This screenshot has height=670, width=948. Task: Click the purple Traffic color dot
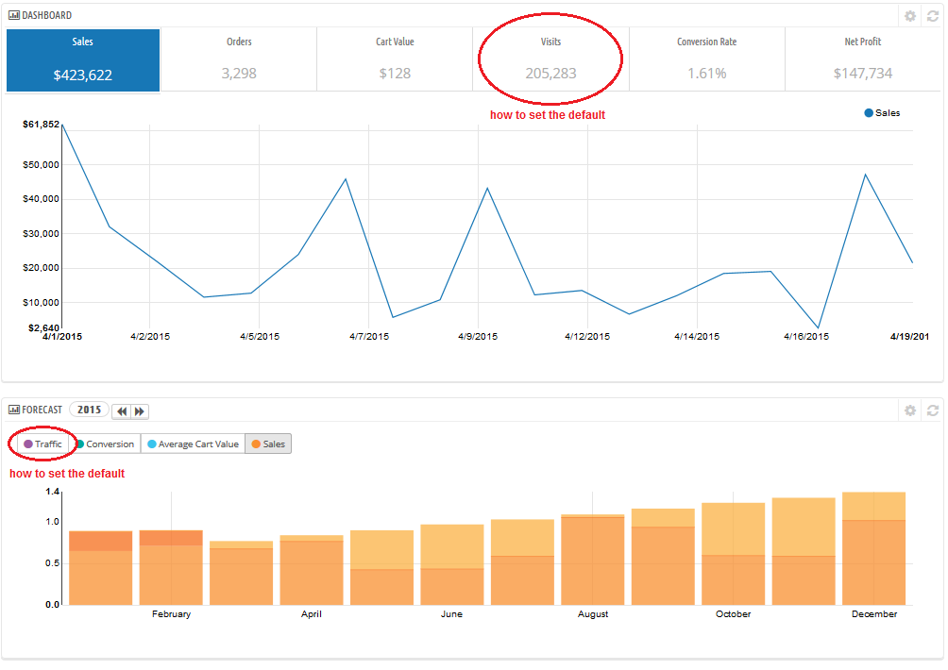point(27,444)
